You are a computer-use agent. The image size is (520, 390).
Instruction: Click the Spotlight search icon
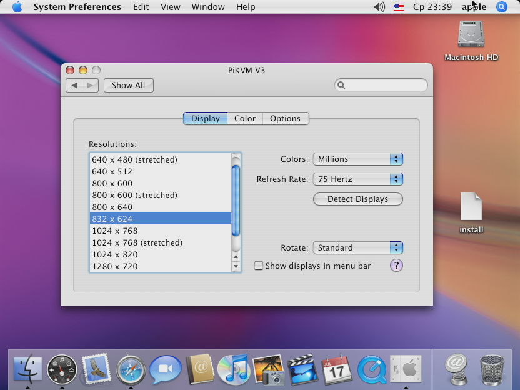501,7
